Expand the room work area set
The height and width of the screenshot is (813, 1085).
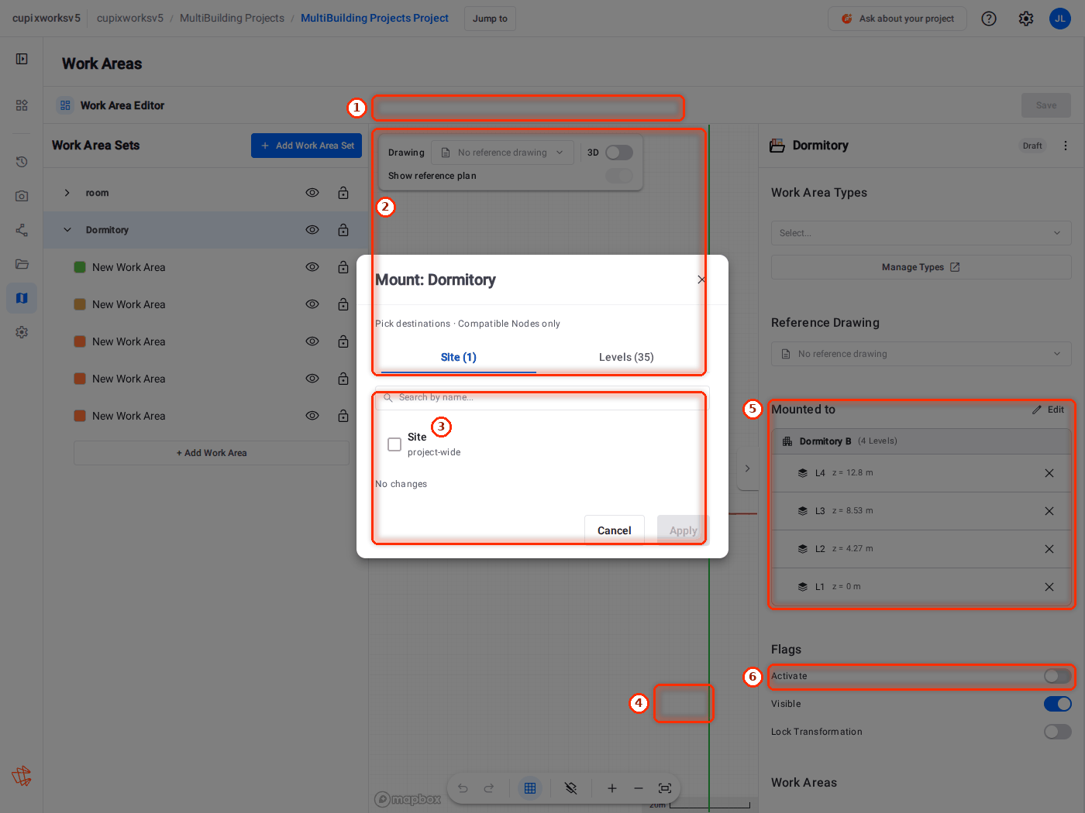pyautogui.click(x=67, y=193)
